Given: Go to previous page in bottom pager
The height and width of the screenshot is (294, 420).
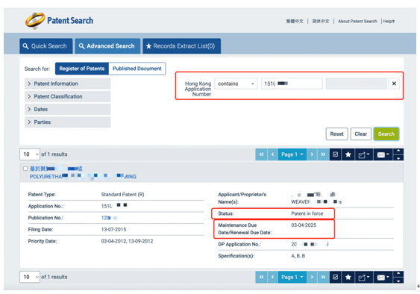Looking at the screenshot, I should pyautogui.click(x=273, y=277).
